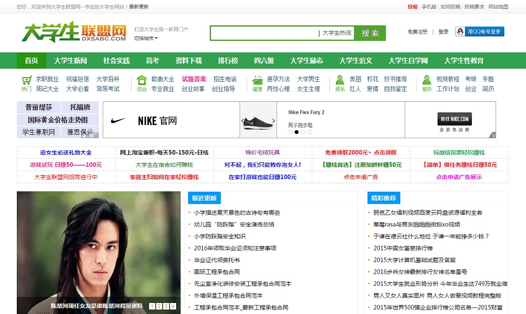
Task: Open 大学生励志 navigation item
Action: click(x=307, y=60)
